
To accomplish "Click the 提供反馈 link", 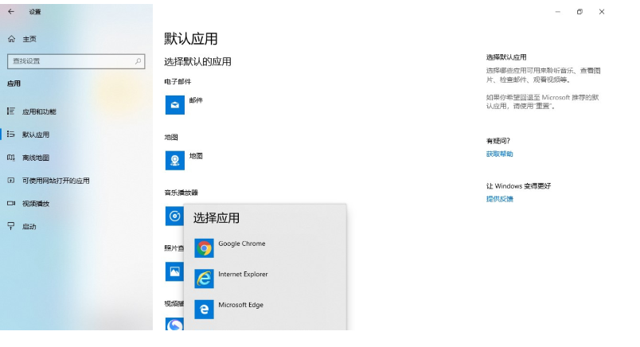I will coord(500,198).
